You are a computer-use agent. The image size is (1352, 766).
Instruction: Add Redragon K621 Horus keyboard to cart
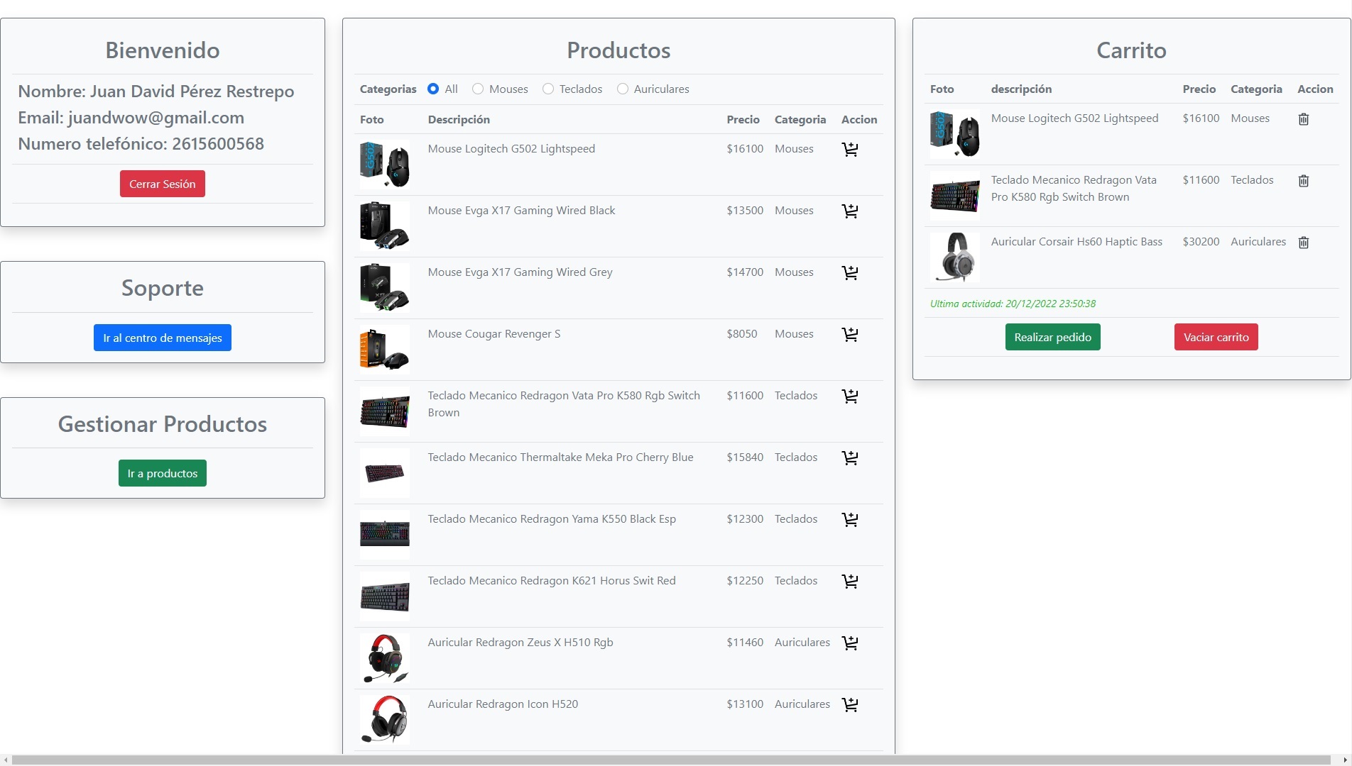849,582
